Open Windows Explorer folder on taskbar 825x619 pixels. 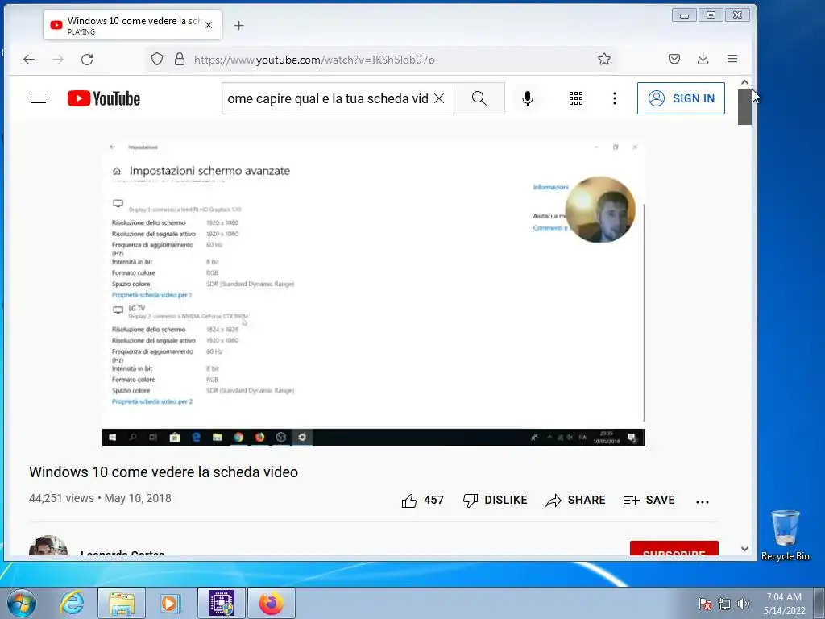pyautogui.click(x=122, y=603)
